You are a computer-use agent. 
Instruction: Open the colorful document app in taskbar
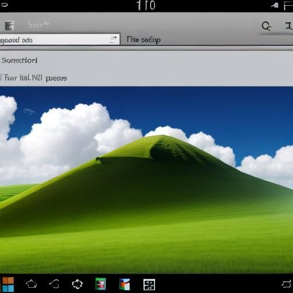pyautogui.click(x=125, y=284)
